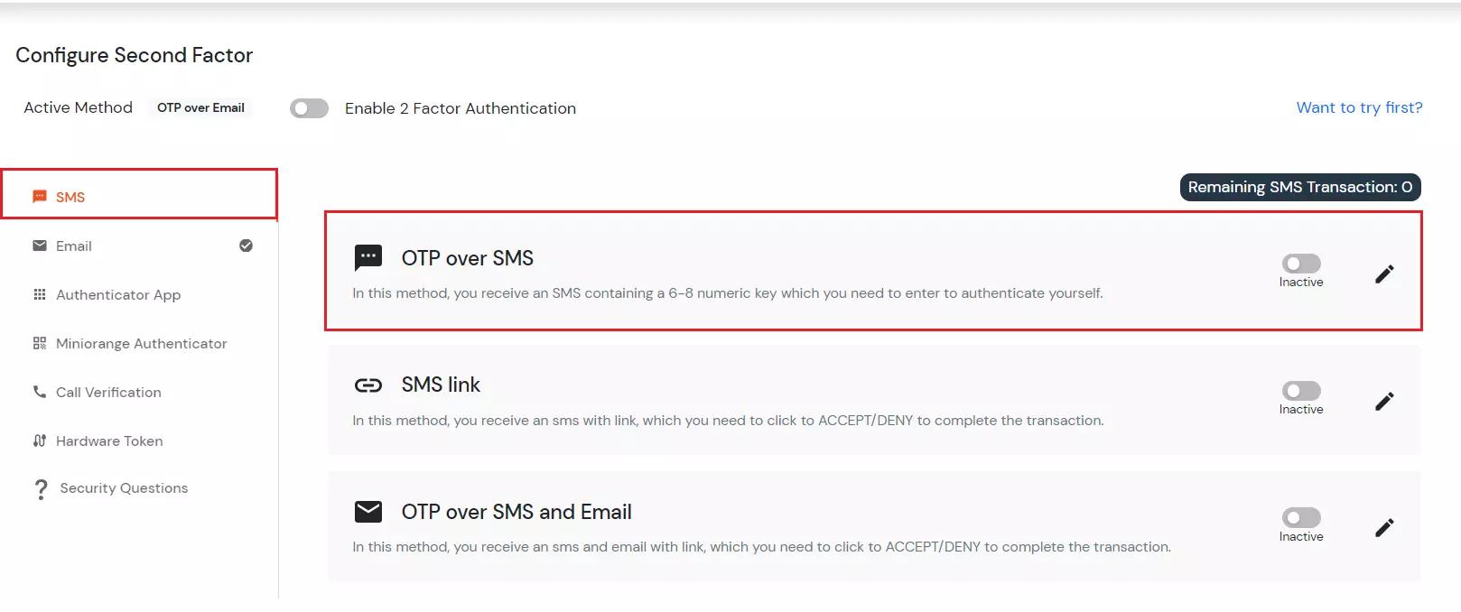Click the OTP over Email active method label

click(200, 107)
